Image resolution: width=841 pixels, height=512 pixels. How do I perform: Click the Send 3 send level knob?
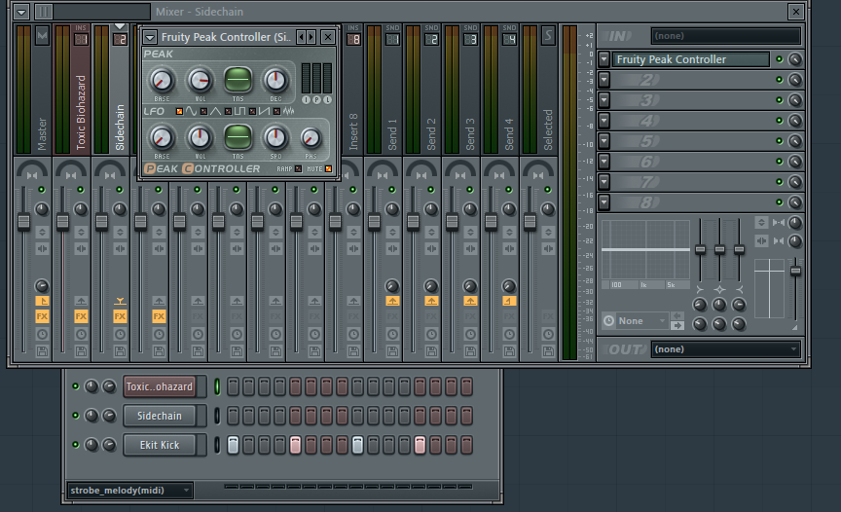click(470, 286)
